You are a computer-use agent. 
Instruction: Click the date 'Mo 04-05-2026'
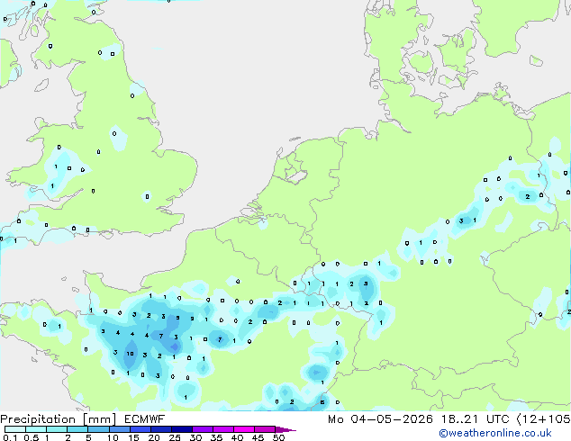click(x=381, y=419)
